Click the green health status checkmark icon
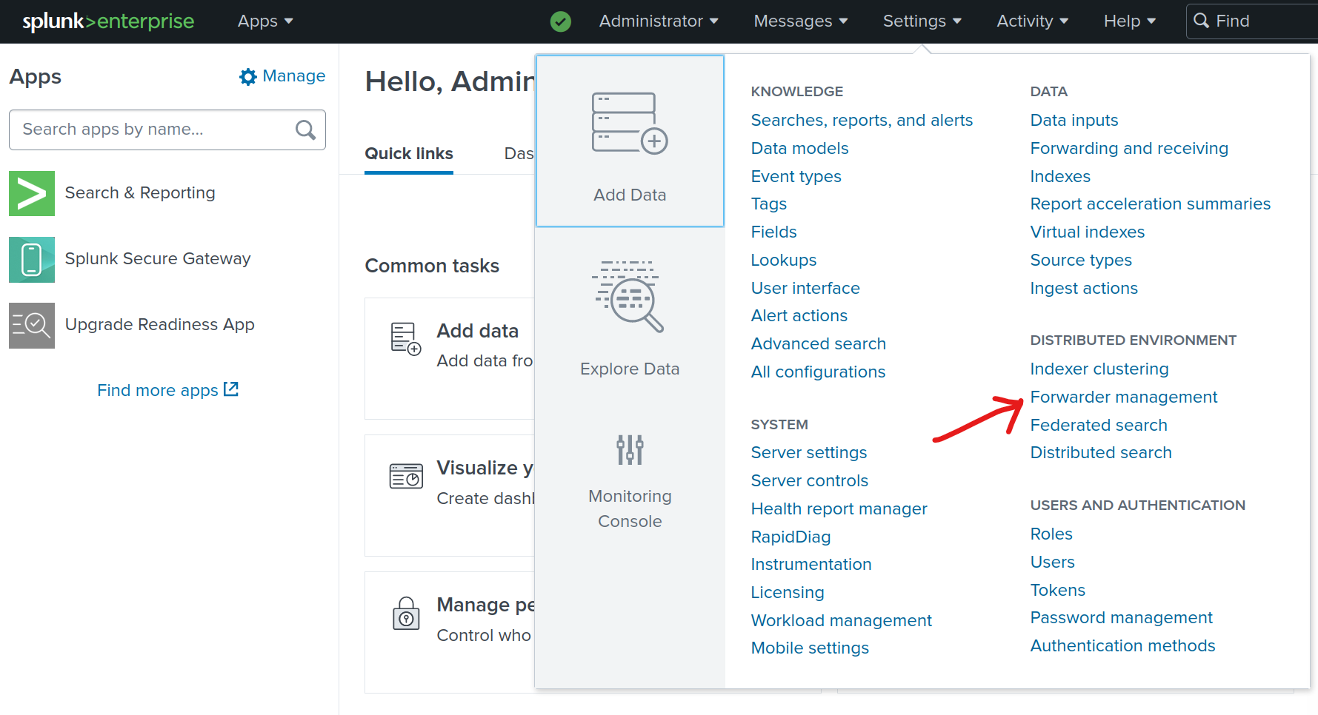1318x715 pixels. pos(561,21)
